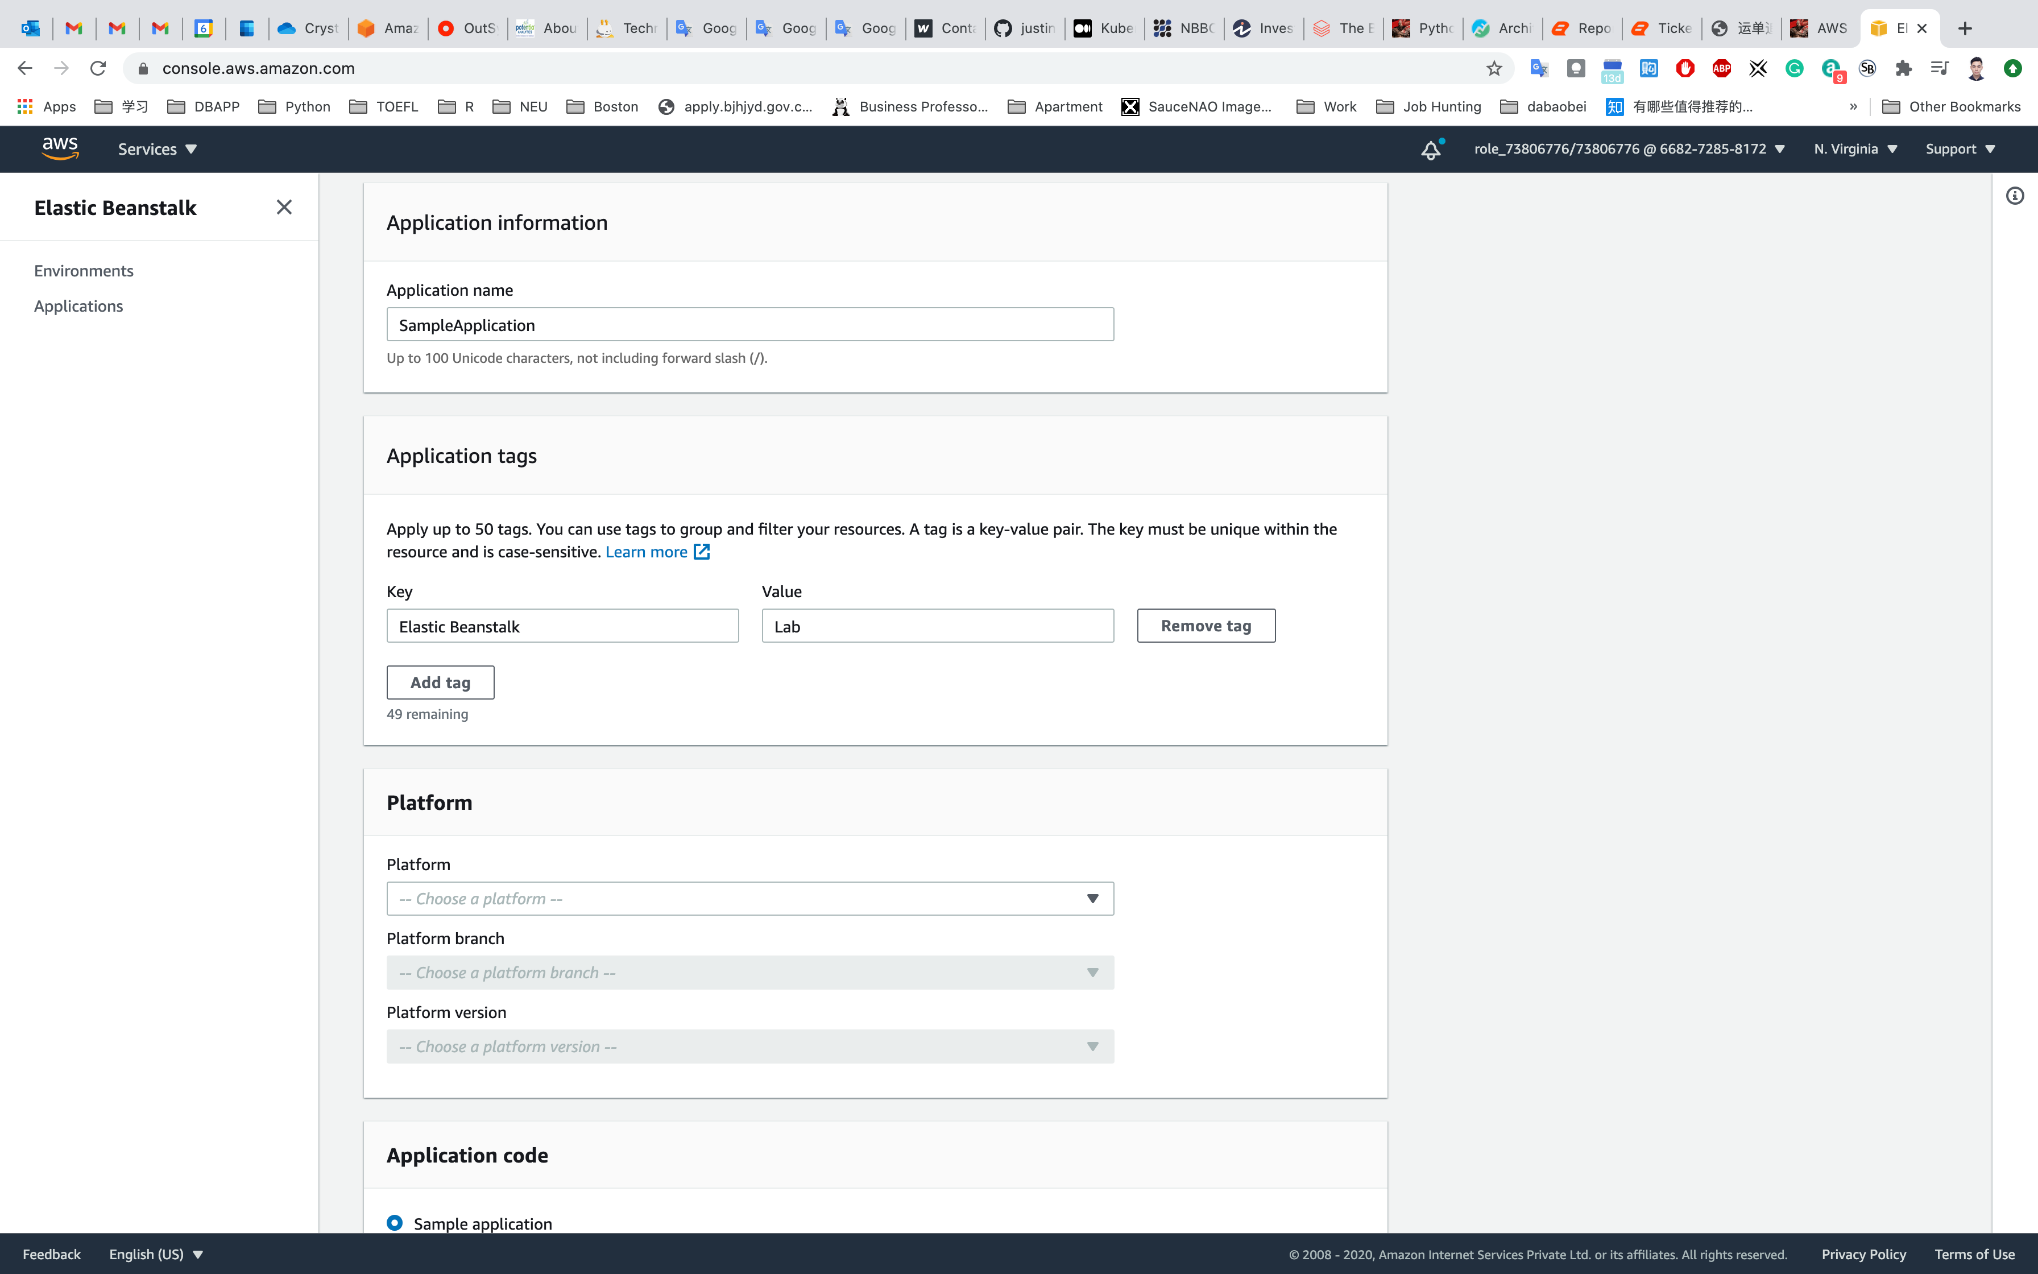Open the Chrome extensions puzzle icon
The height and width of the screenshot is (1274, 2038).
[1903, 68]
